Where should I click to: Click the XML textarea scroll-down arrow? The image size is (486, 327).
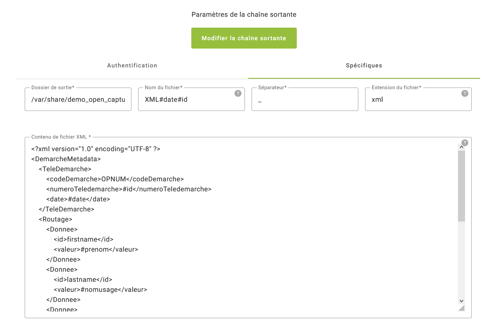click(x=461, y=301)
